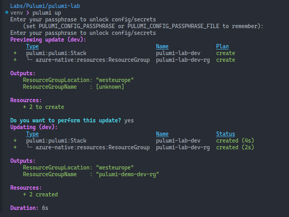Click the tree branch connector in the preview table

pyautogui.click(x=29, y=60)
